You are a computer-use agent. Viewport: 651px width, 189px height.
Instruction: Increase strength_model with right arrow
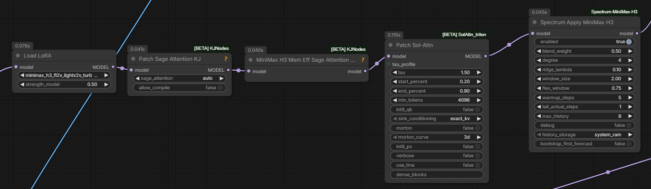coord(106,85)
